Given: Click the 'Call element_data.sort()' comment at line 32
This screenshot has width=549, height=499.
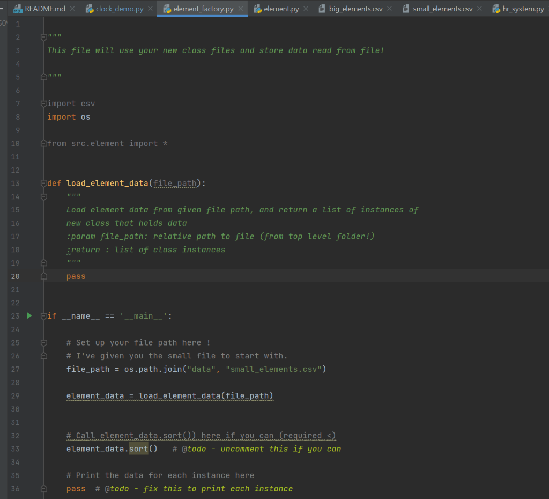Looking at the screenshot, I should tap(201, 436).
